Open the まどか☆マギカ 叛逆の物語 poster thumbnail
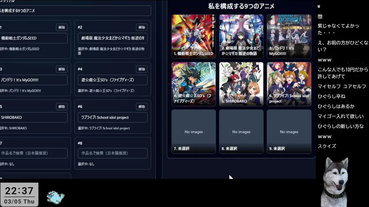This screenshot has width=369, height=207. point(241,37)
